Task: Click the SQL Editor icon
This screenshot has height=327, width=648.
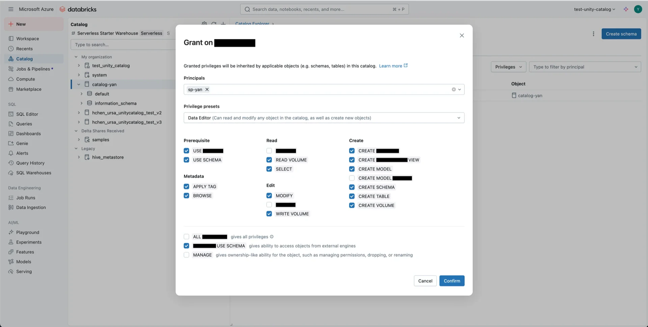Action: [x=11, y=114]
